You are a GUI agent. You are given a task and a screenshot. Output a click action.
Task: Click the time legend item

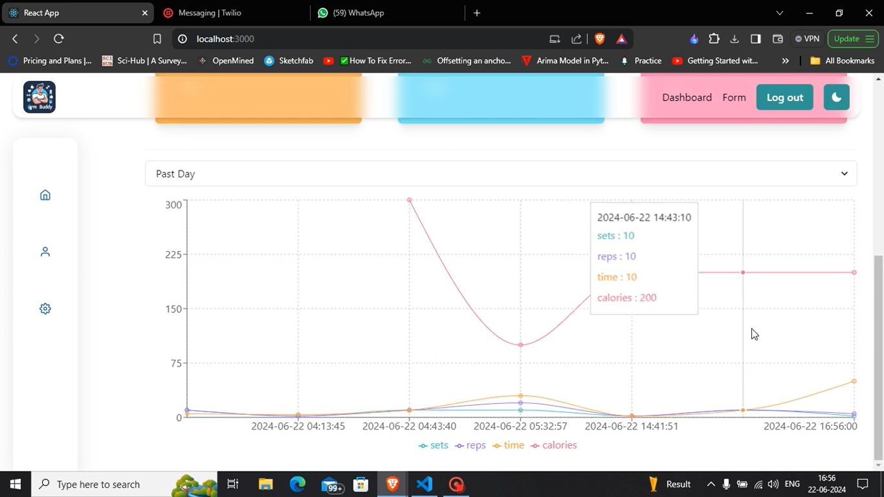point(509,445)
